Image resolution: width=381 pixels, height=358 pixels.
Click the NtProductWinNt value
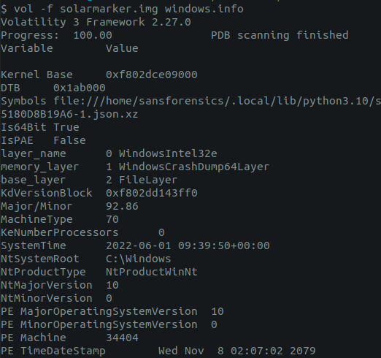[x=152, y=272]
